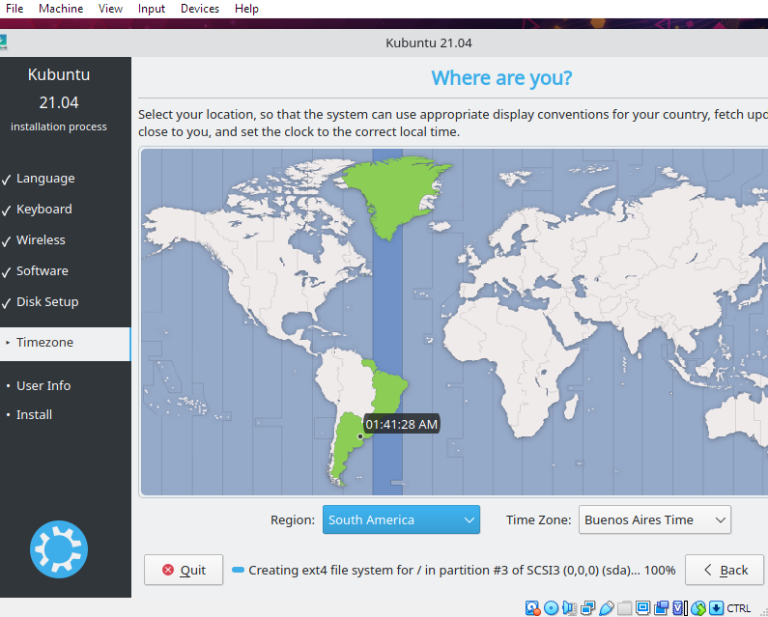Select the User Info step in sidebar
This screenshot has height=617, width=768.
[43, 386]
